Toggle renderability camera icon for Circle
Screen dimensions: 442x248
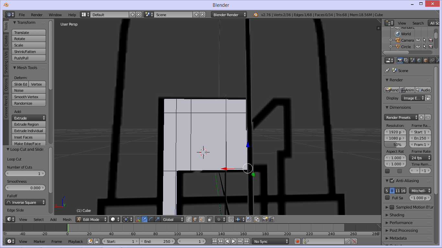pos(431,46)
